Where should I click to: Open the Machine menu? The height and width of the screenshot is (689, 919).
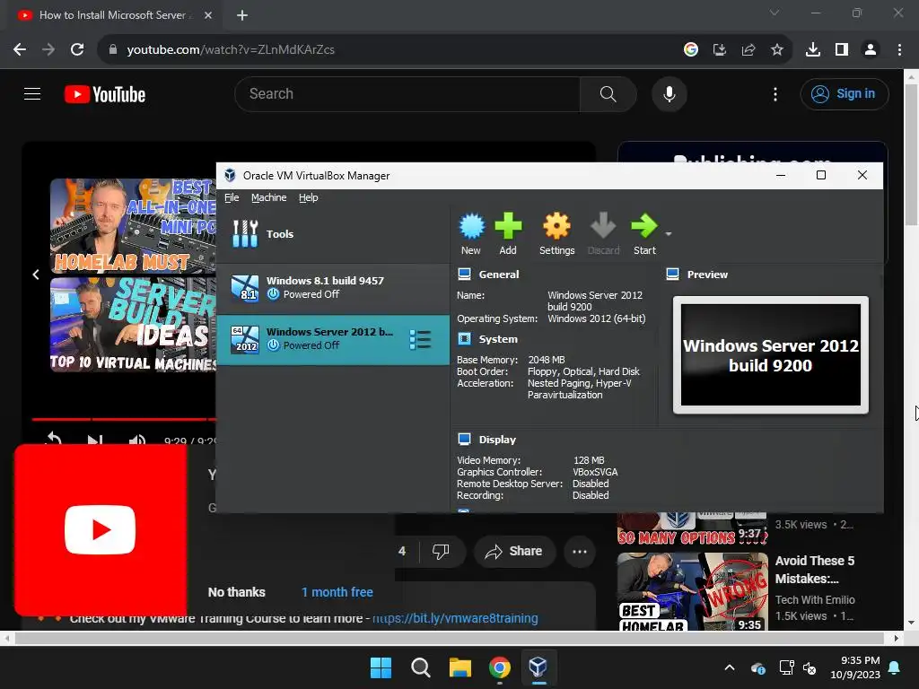pos(269,197)
